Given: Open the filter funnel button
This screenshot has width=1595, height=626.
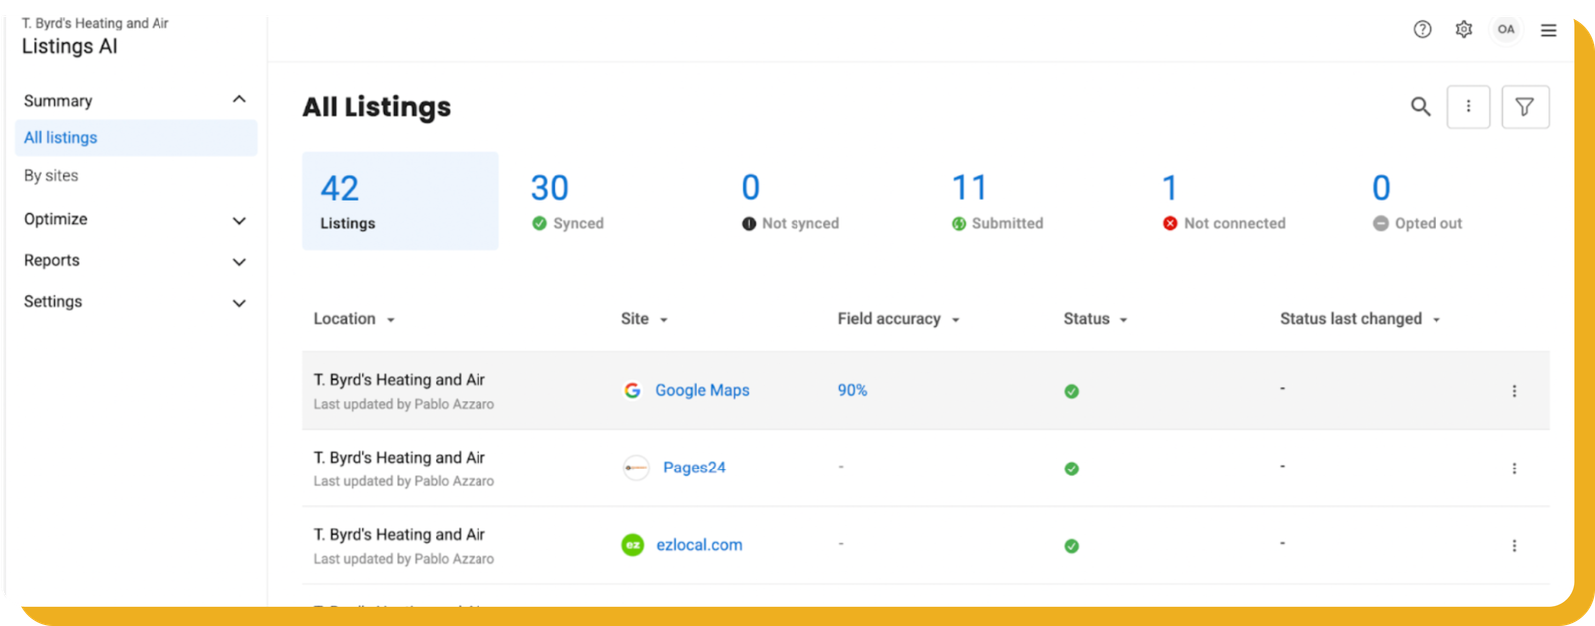Looking at the screenshot, I should [x=1524, y=107].
